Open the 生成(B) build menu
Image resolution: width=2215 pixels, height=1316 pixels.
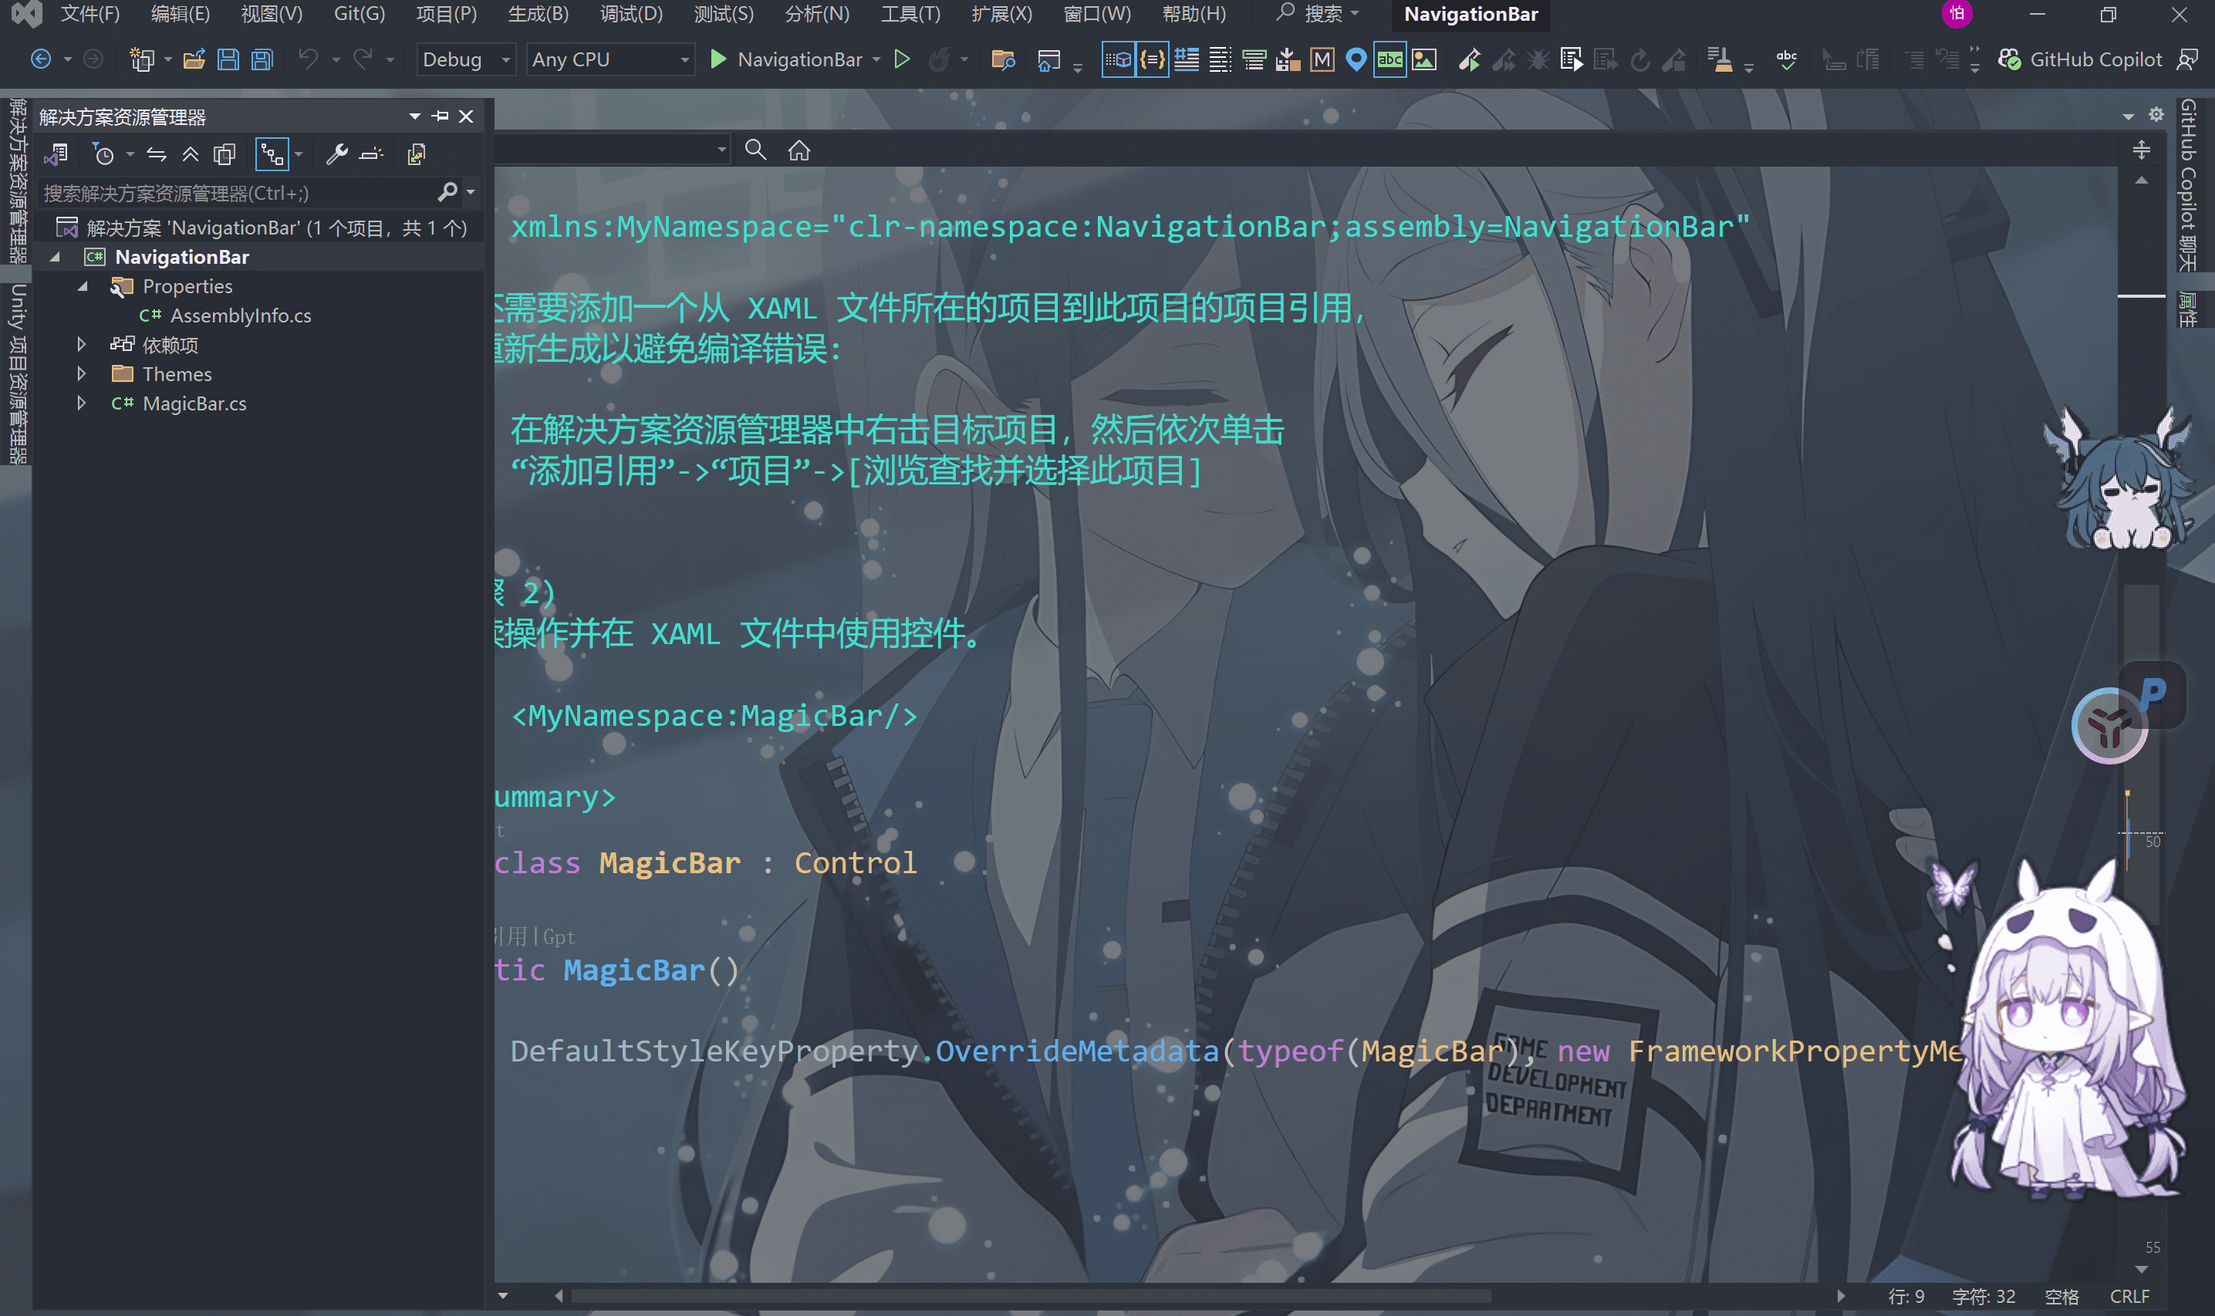pos(539,14)
